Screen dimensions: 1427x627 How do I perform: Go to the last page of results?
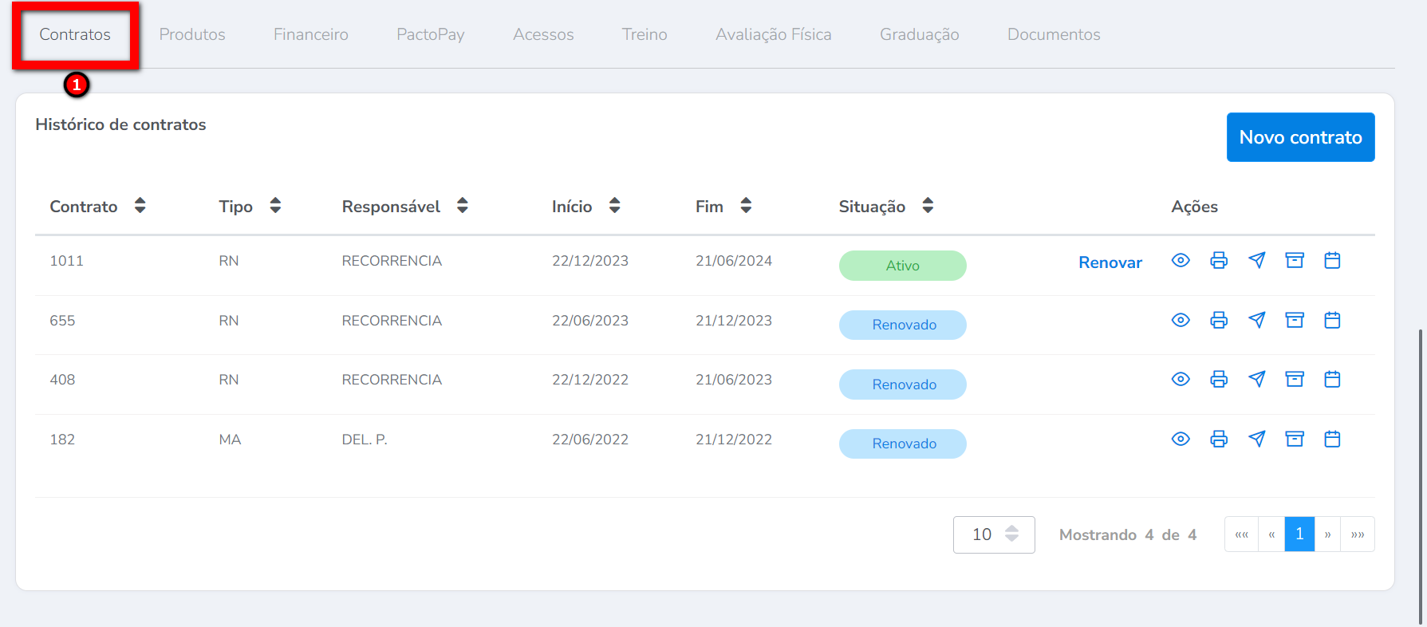coord(1357,534)
